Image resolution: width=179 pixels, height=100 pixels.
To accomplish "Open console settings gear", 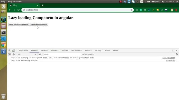I will click(x=176, y=54).
